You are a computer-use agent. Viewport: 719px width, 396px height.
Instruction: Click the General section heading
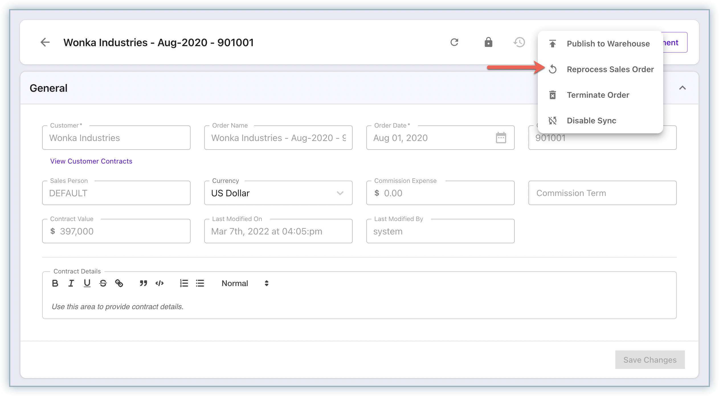click(48, 88)
